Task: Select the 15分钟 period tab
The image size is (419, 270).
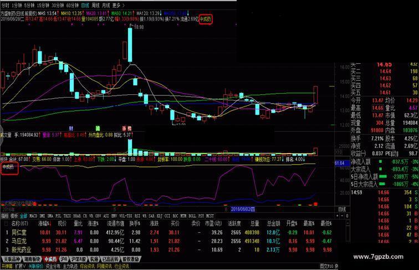Action: coord(43,6)
